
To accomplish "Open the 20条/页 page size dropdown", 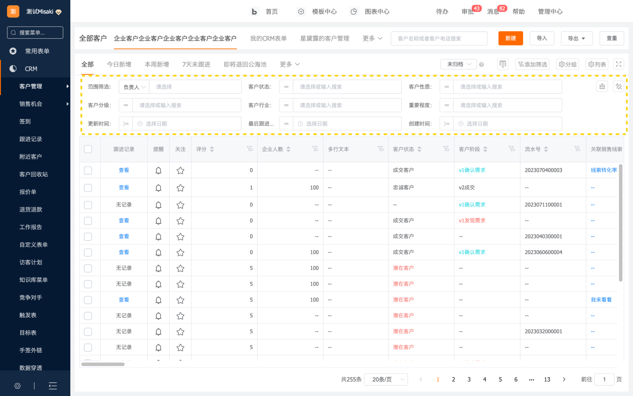I will coord(386,379).
